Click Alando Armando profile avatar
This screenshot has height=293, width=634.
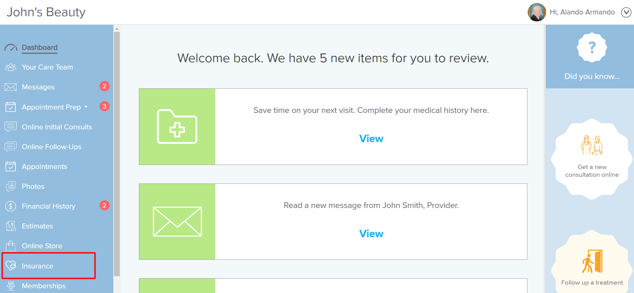(x=537, y=12)
